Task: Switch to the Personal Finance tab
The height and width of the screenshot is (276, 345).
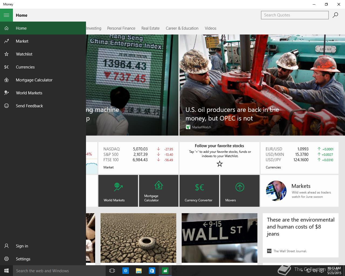Action: [121, 28]
